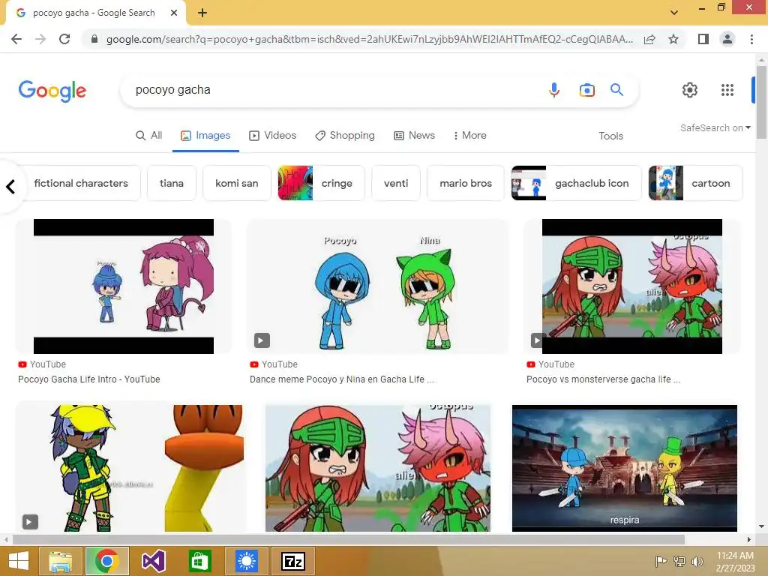Open yellow-hat character and duck image
This screenshot has width=768, height=576.
click(130, 468)
